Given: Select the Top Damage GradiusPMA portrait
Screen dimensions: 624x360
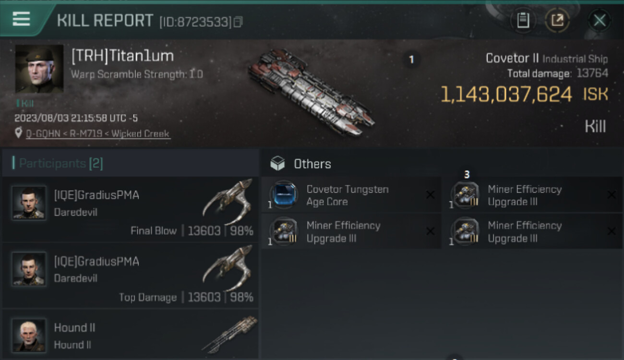Looking at the screenshot, I should 29,269.
